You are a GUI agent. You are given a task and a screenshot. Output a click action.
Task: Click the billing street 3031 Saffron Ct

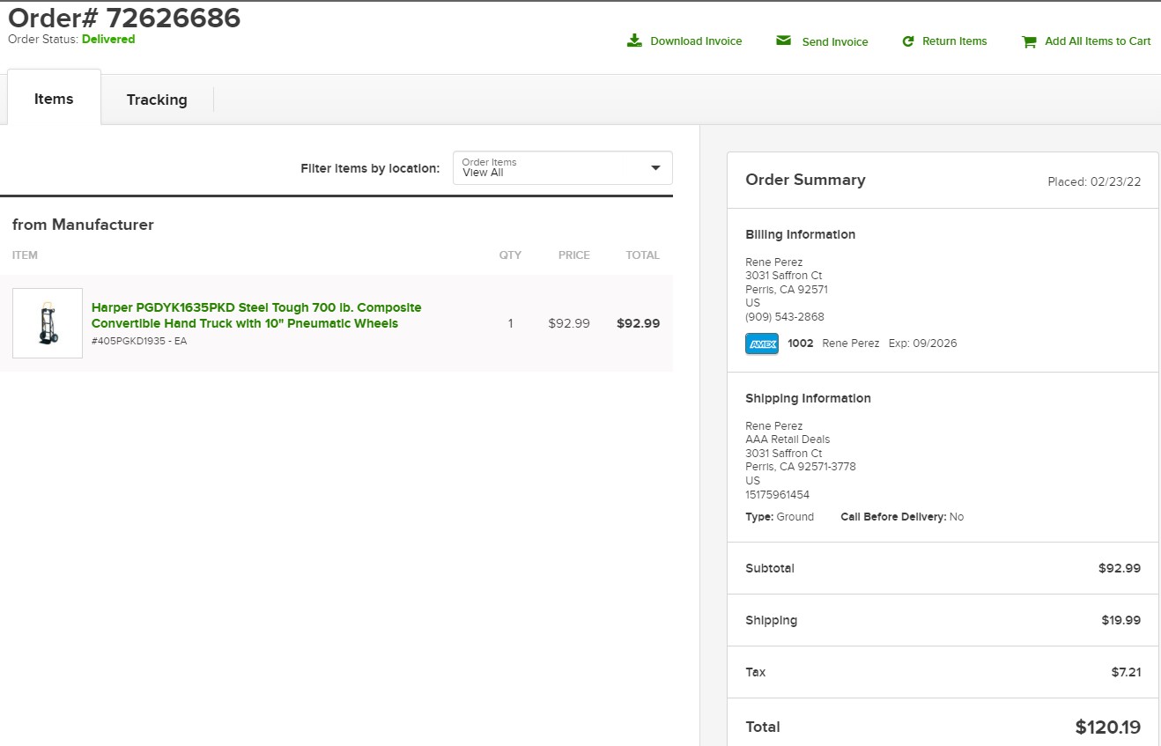click(784, 276)
